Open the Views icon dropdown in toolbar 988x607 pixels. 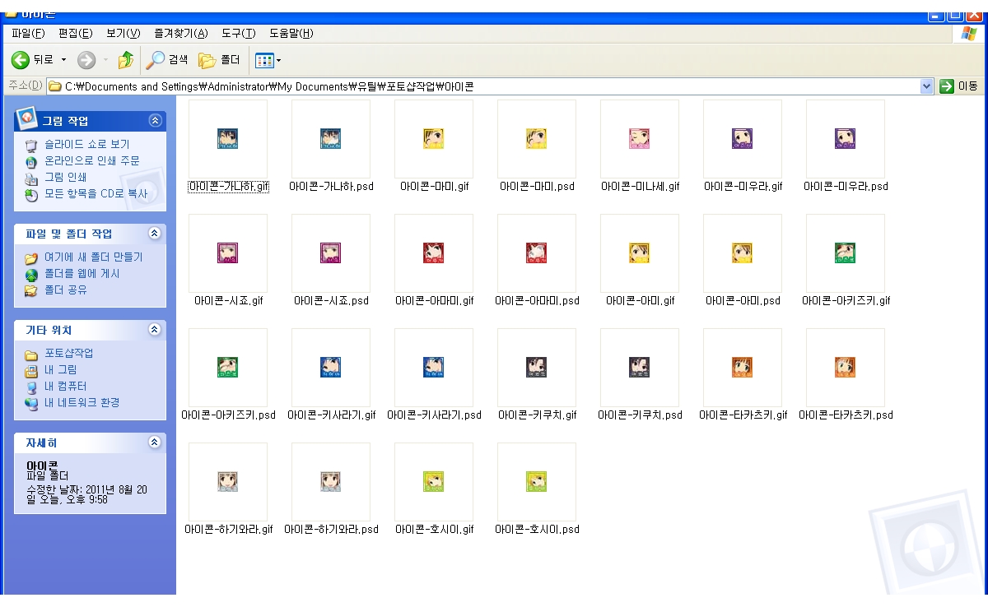pyautogui.click(x=268, y=60)
